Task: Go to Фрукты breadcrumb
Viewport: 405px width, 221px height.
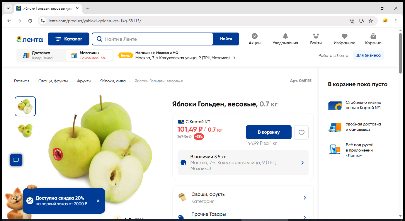Action: click(84, 81)
